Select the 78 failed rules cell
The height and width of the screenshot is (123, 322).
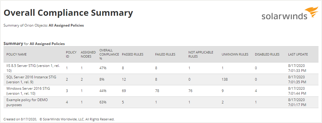point(157,91)
